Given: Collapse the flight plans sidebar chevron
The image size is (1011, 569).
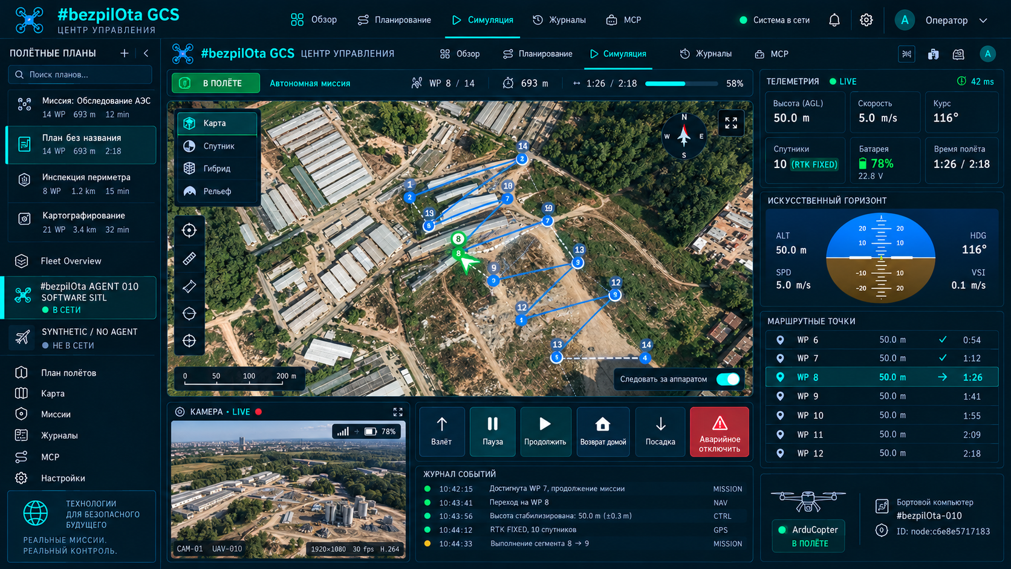Looking at the screenshot, I should 146,53.
